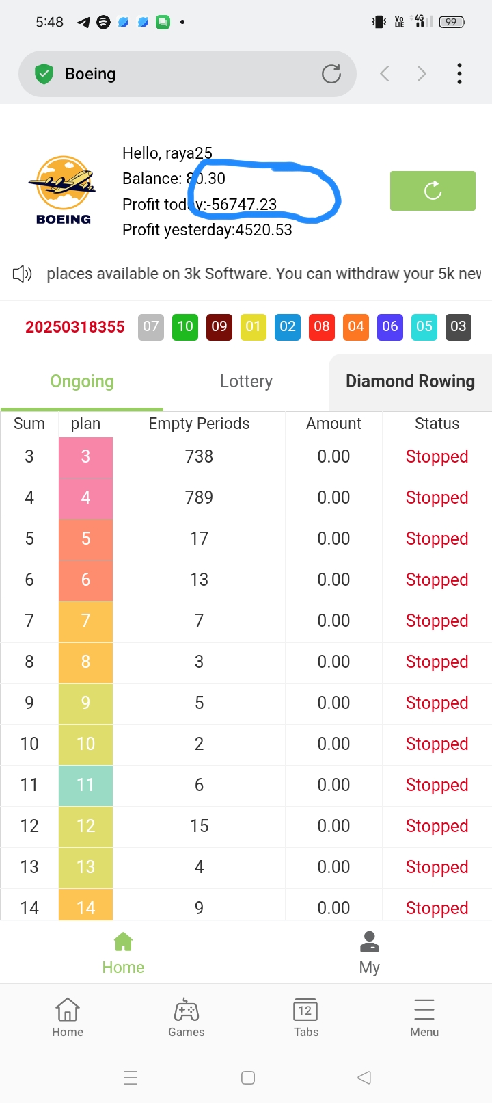The width and height of the screenshot is (492, 1103).
Task: Reload the page in the address bar
Action: [331, 74]
